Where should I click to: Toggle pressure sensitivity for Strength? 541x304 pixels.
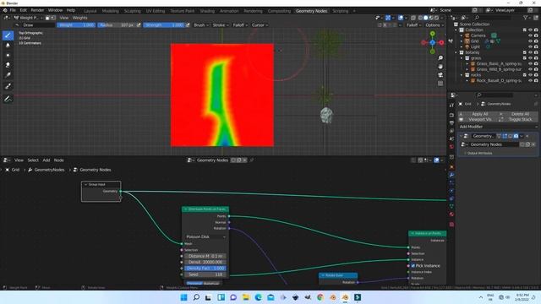(188, 24)
